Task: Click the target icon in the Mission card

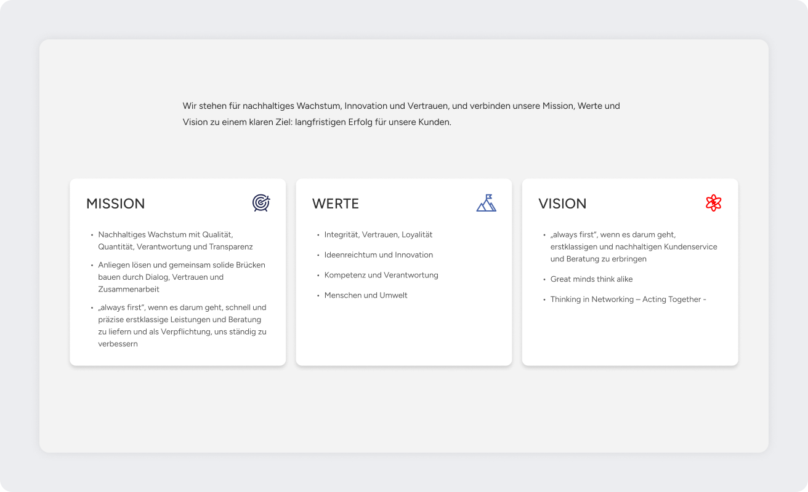Action: click(x=261, y=203)
